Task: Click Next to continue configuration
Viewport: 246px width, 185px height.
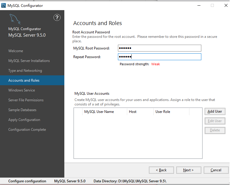Action: click(x=188, y=170)
